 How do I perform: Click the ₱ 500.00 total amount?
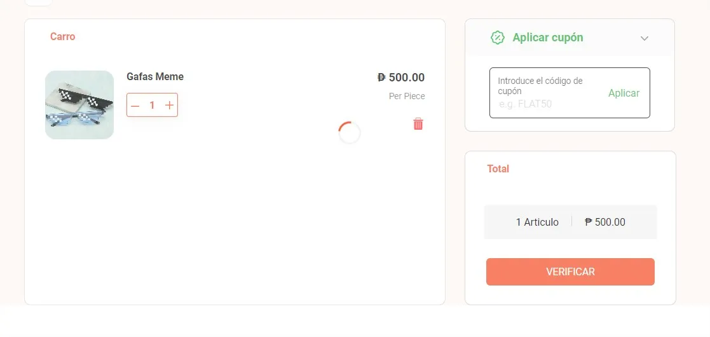(x=605, y=222)
